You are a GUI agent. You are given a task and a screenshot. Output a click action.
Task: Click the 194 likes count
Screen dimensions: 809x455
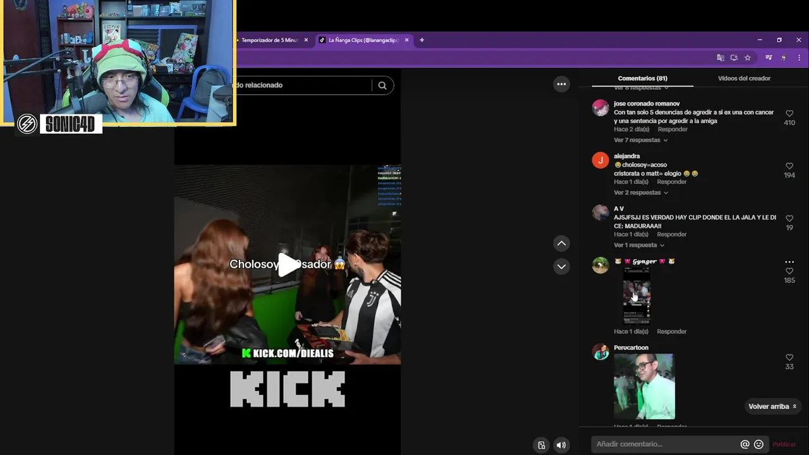[x=789, y=176]
